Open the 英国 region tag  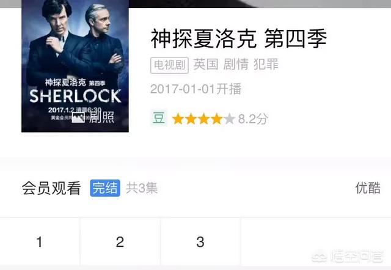point(206,64)
